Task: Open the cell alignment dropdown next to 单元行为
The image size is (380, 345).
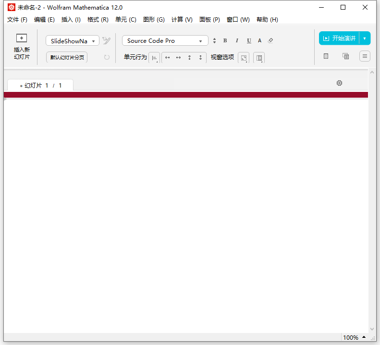Action: point(154,58)
